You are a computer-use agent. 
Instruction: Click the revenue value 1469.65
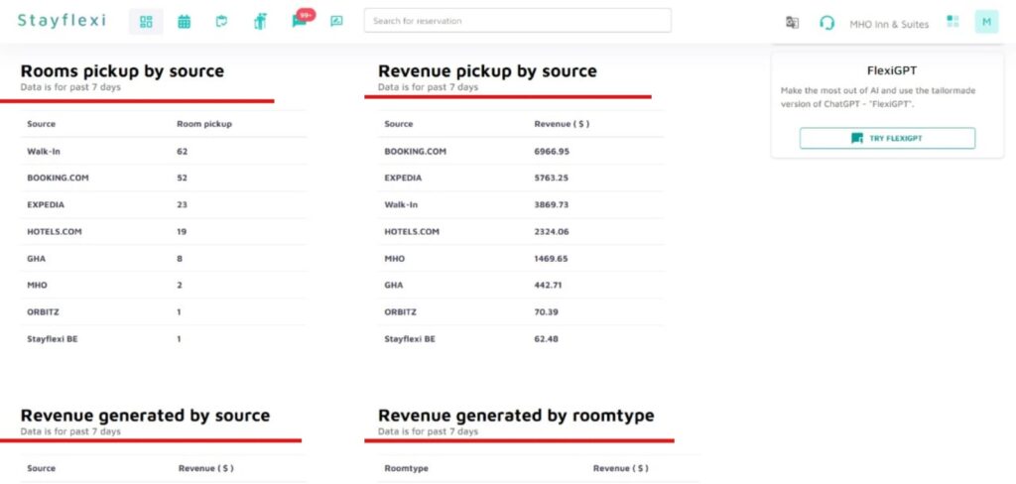click(551, 259)
